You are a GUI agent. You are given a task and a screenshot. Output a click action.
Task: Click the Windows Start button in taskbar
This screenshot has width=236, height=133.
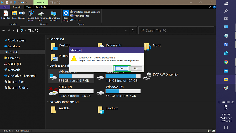click(226, 4)
